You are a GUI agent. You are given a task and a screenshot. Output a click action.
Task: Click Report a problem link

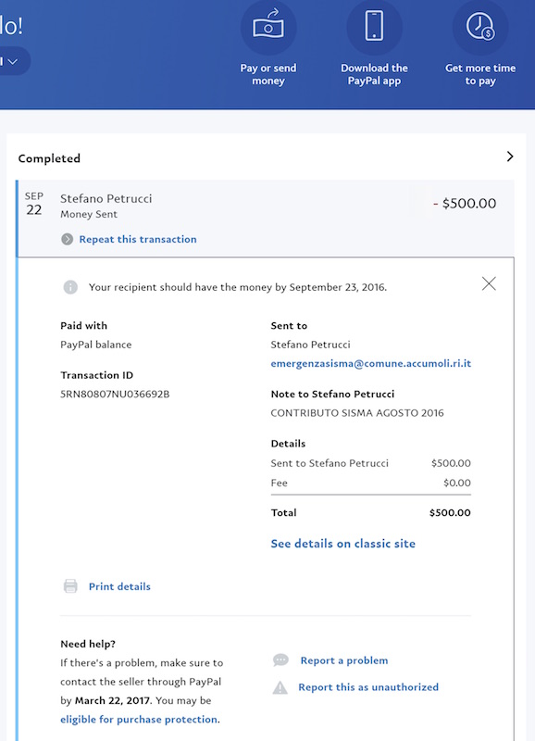[x=344, y=660]
